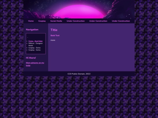This screenshot has height=118, width=158.
Task: Select 'Mithrun - Dungeon Meshi' list item
Action: tap(35, 45)
